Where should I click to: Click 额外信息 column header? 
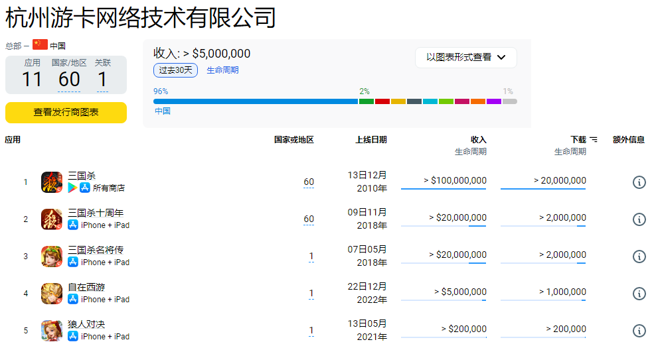628,140
